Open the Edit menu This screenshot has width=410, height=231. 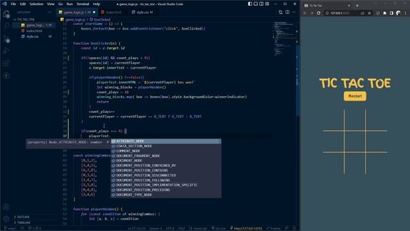coord(23,4)
